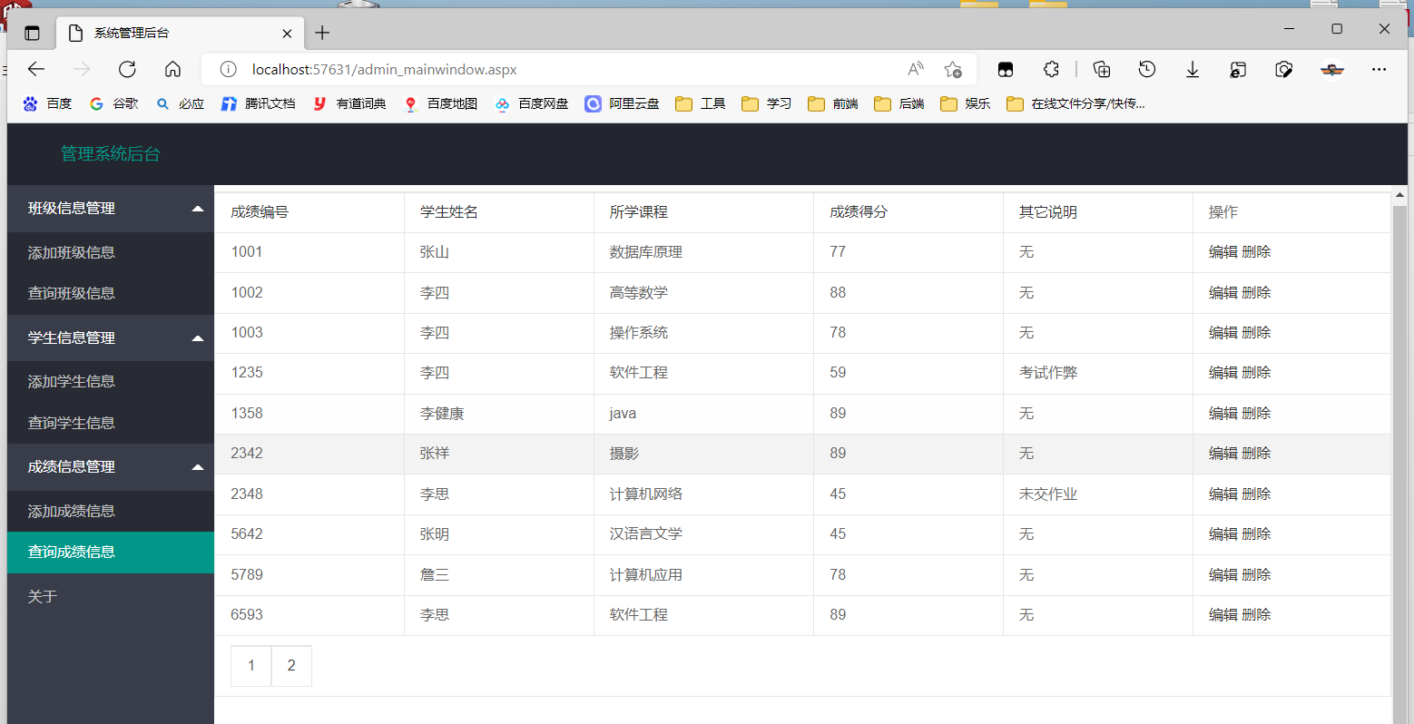Open 关于 sidebar item

[x=111, y=596]
